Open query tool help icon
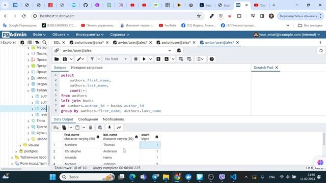326x183 pixels. (x=211, y=59)
